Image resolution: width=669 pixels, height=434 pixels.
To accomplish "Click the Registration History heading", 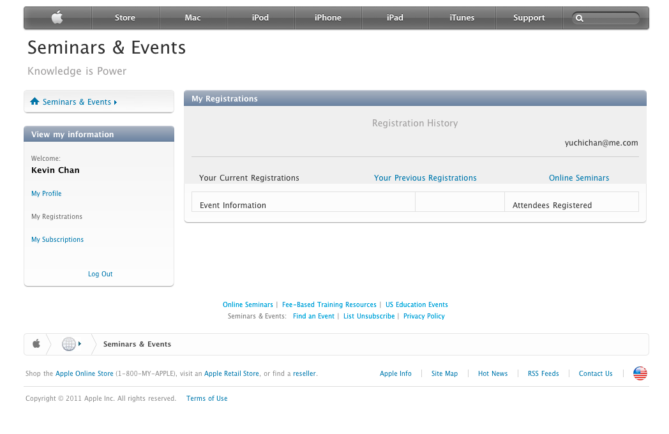I will point(415,123).
